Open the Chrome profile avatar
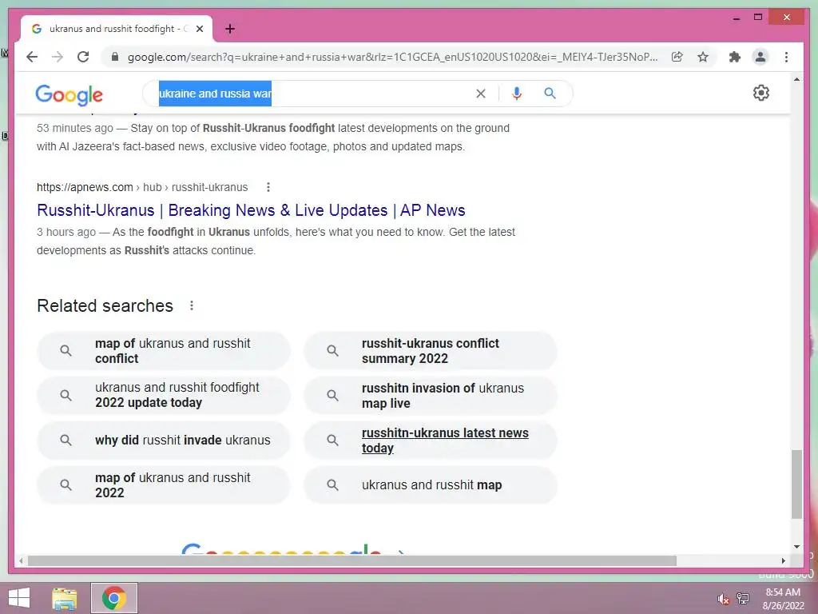This screenshot has height=614, width=818. (x=760, y=57)
